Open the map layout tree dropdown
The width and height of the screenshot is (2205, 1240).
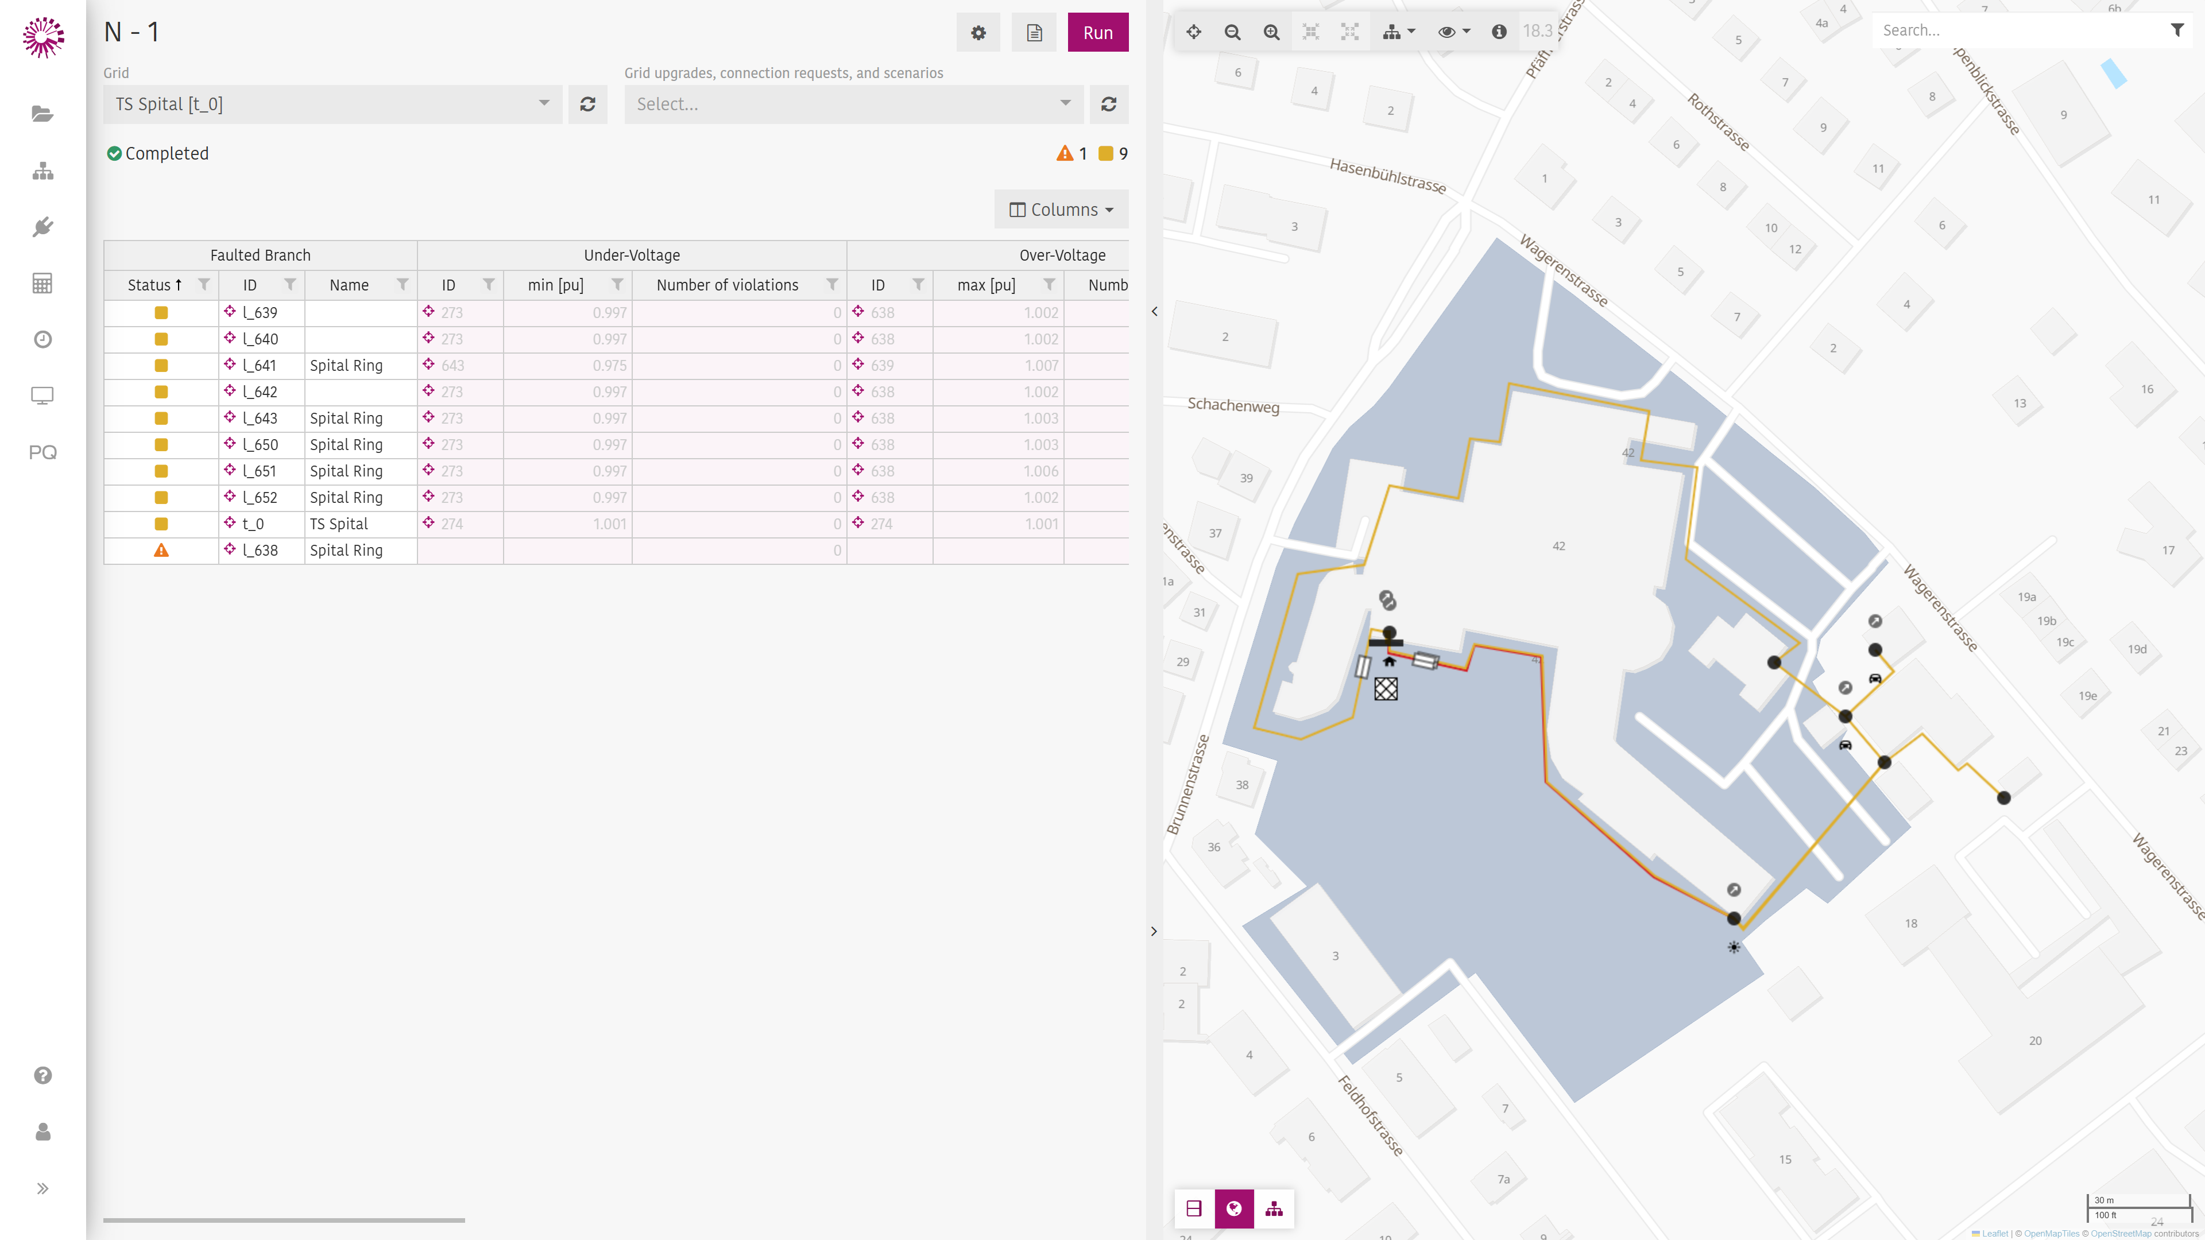1399,32
